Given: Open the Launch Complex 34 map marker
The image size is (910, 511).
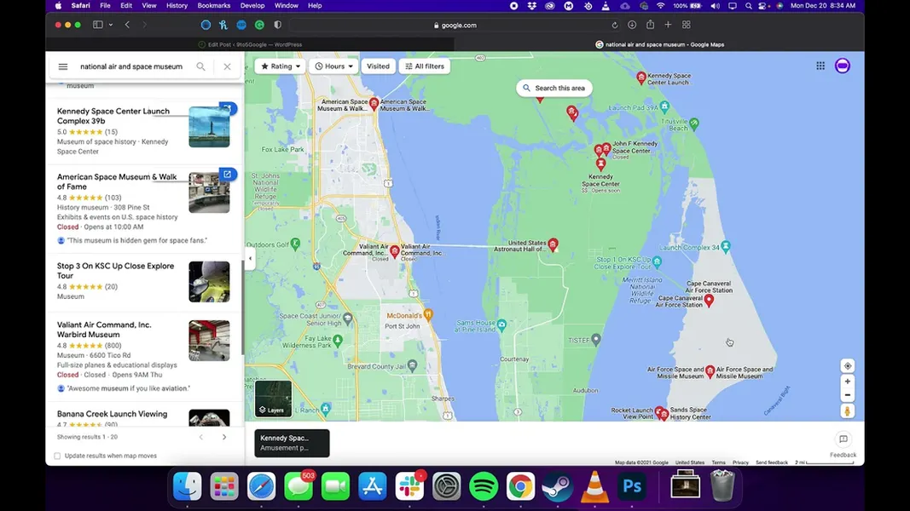Looking at the screenshot, I should coord(726,246).
